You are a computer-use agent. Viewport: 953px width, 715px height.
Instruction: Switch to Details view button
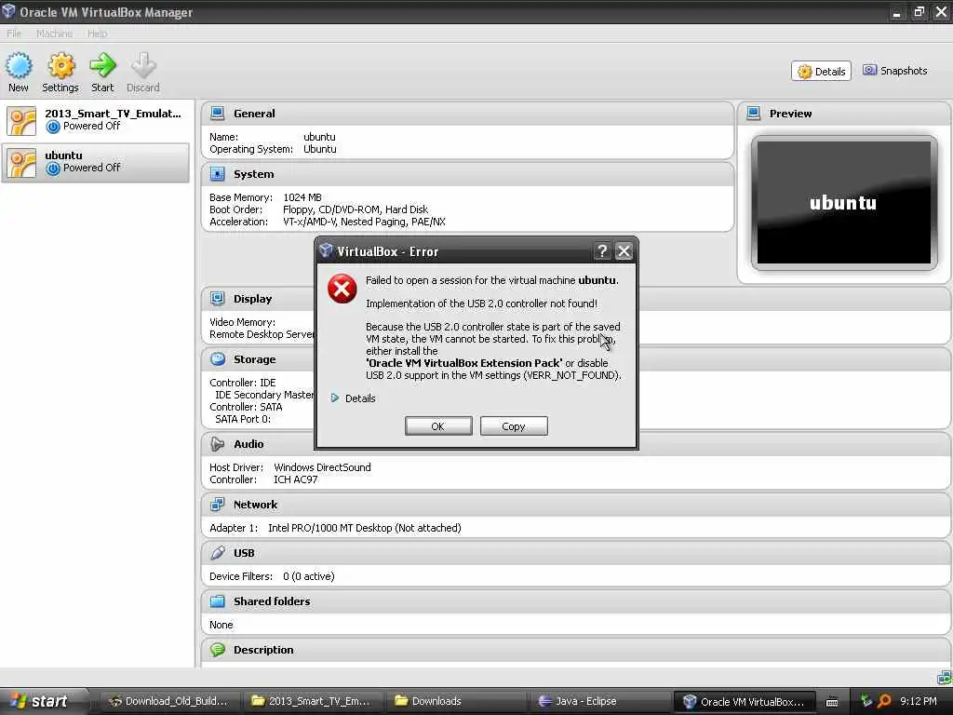pos(821,71)
